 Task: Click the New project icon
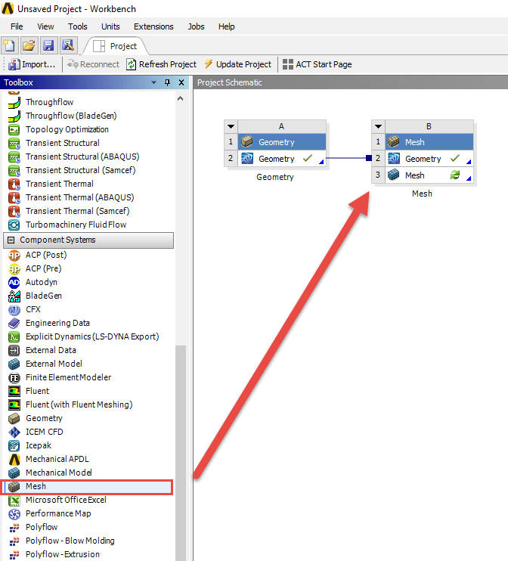[x=9, y=45]
